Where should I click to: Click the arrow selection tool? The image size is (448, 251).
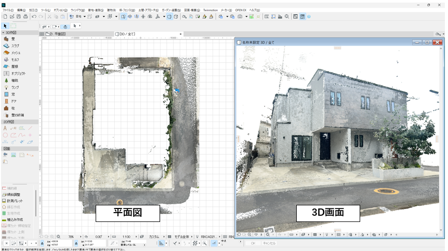(x=6, y=25)
